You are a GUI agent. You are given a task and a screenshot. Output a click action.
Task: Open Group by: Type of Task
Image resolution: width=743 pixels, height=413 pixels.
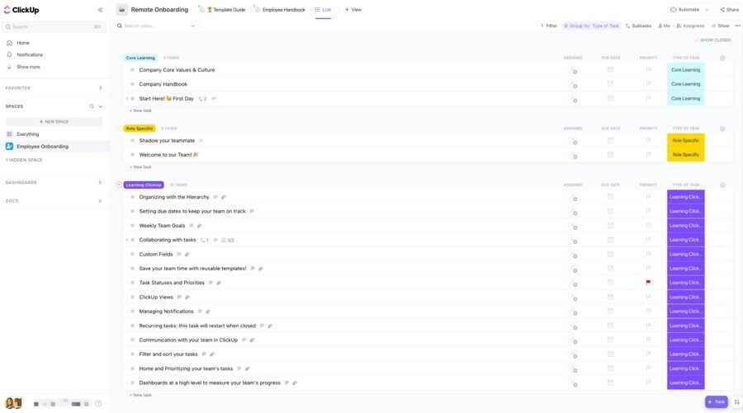(591, 26)
